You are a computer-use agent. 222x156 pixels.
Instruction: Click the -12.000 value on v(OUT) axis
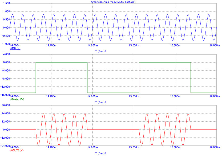5,138
